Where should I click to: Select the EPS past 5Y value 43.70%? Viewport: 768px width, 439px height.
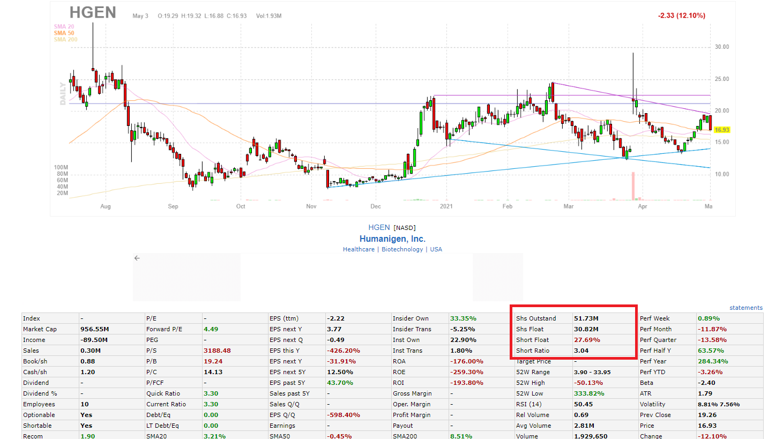(340, 383)
